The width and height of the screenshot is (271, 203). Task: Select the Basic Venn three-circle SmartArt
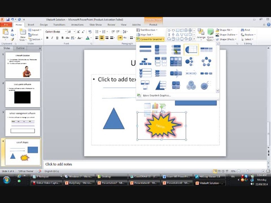pyautogui.click(x=191, y=85)
